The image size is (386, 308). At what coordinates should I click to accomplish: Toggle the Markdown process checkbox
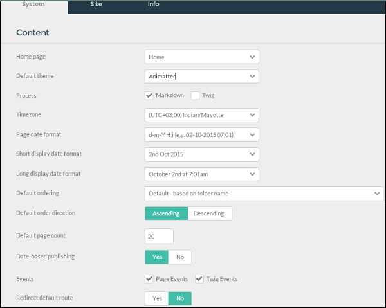[150, 96]
